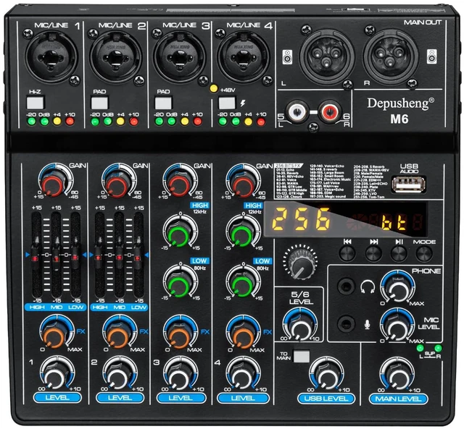The image size is (464, 429).
Task: Click the white RCA input 5 L jack
Action: click(x=297, y=112)
